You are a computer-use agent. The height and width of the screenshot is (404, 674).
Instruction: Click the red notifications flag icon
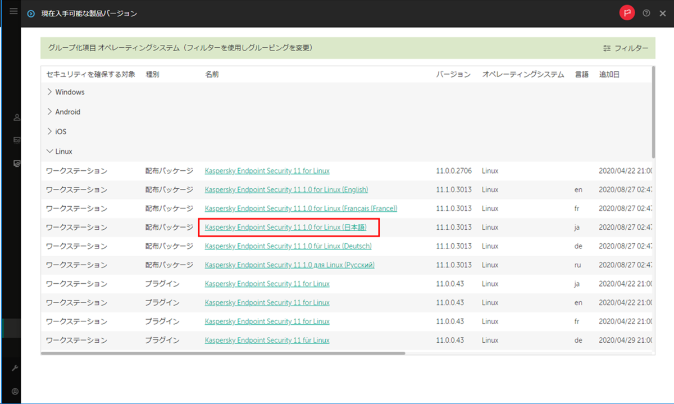[627, 12]
